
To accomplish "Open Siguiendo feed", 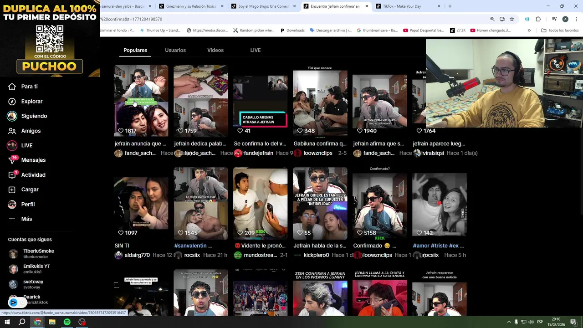I will tap(34, 116).
